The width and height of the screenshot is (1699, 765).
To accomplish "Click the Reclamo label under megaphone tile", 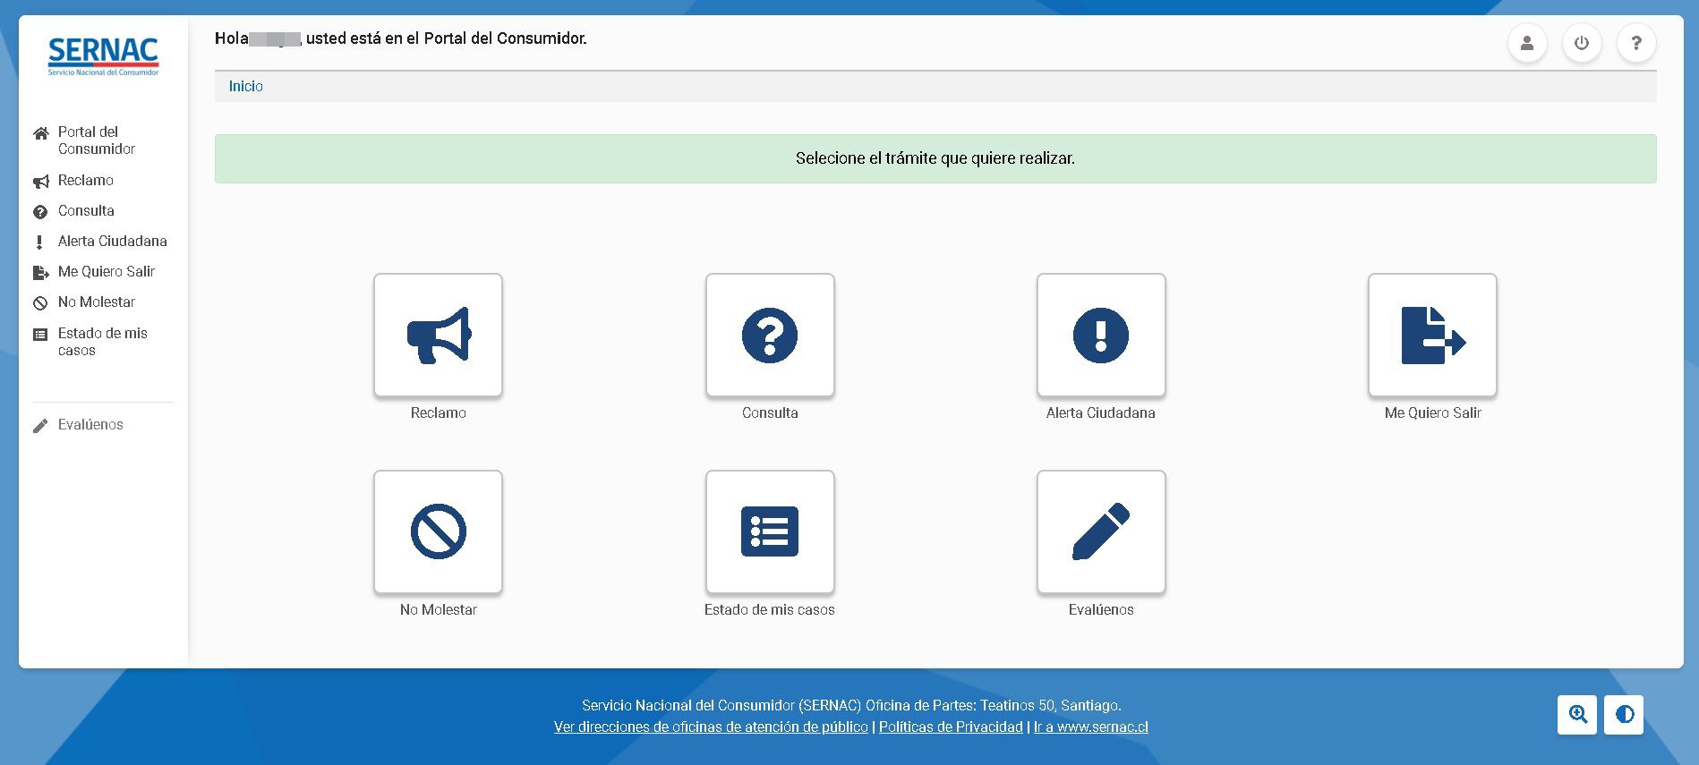I will pos(438,412).
